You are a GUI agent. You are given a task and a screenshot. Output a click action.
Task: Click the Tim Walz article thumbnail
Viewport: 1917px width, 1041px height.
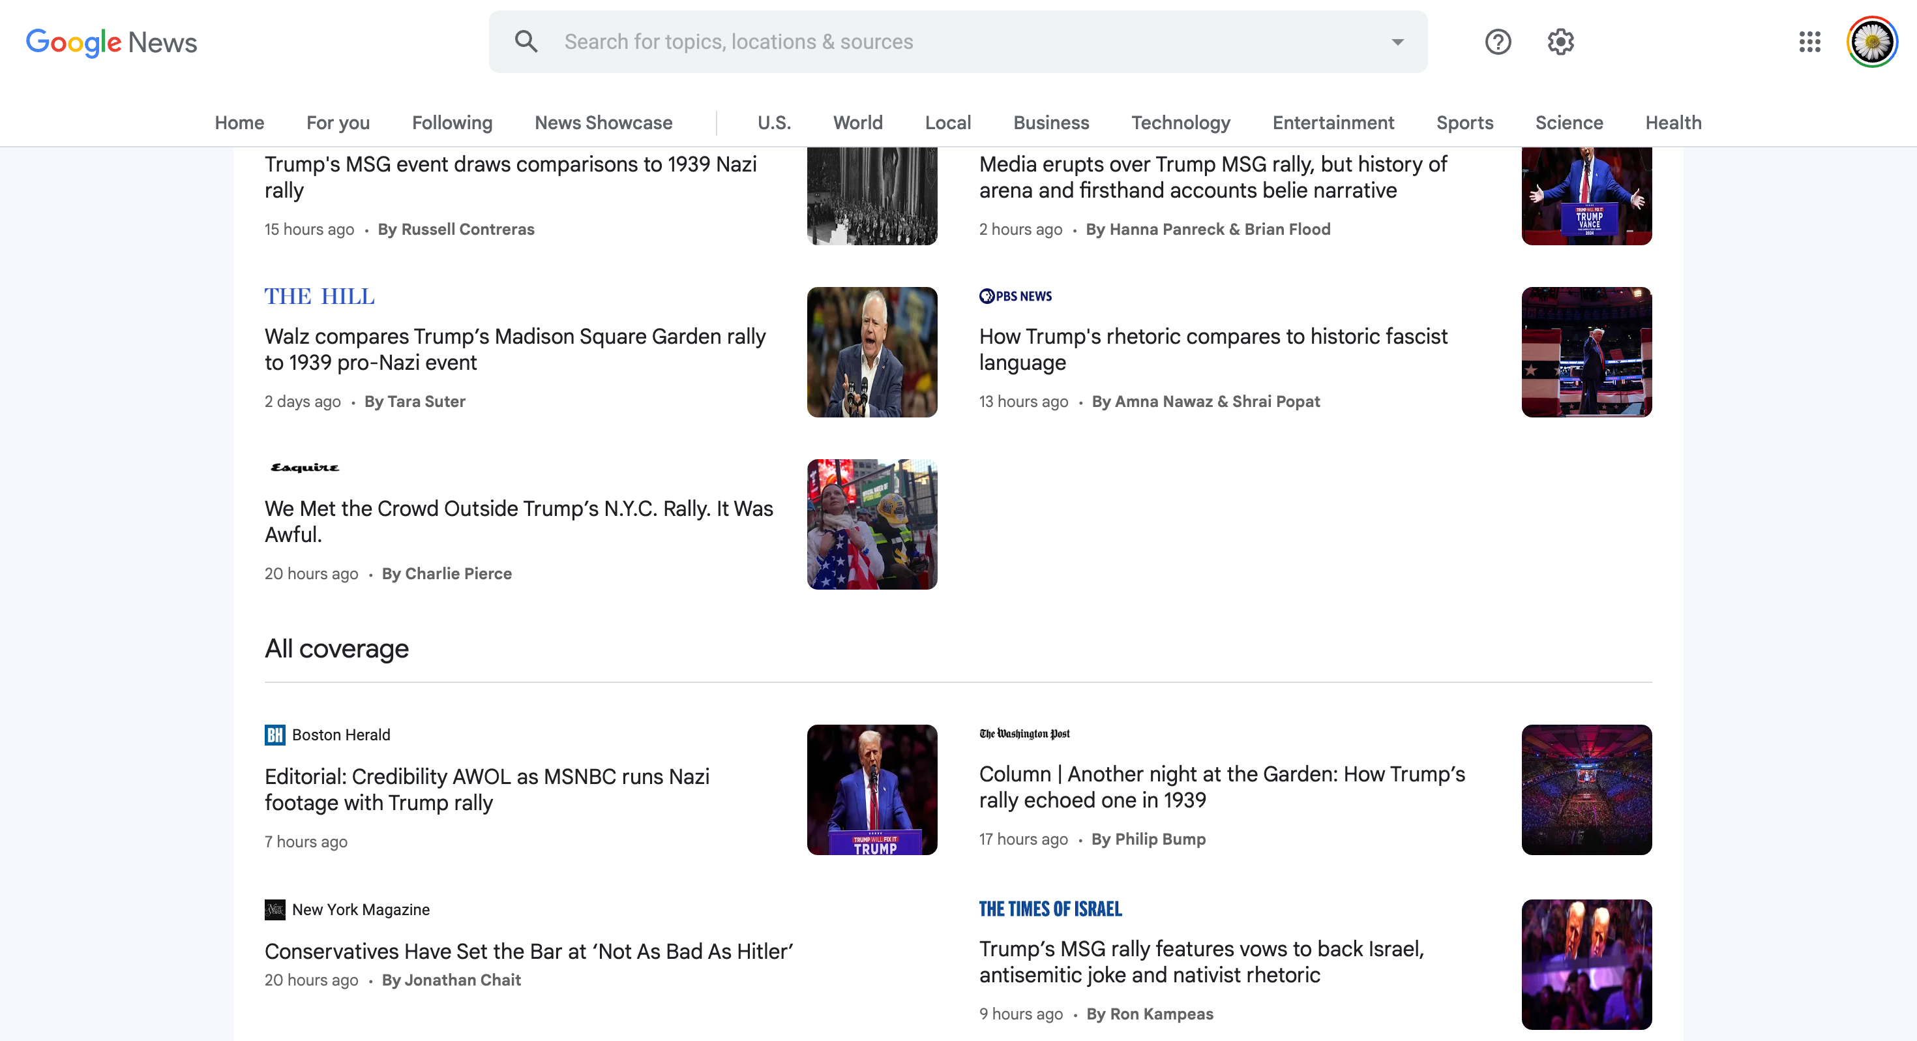(871, 352)
